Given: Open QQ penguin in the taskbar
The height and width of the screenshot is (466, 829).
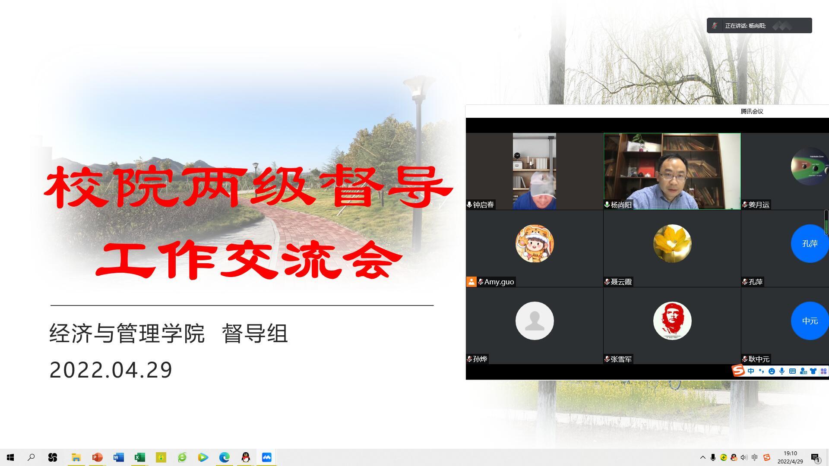Looking at the screenshot, I should (245, 457).
